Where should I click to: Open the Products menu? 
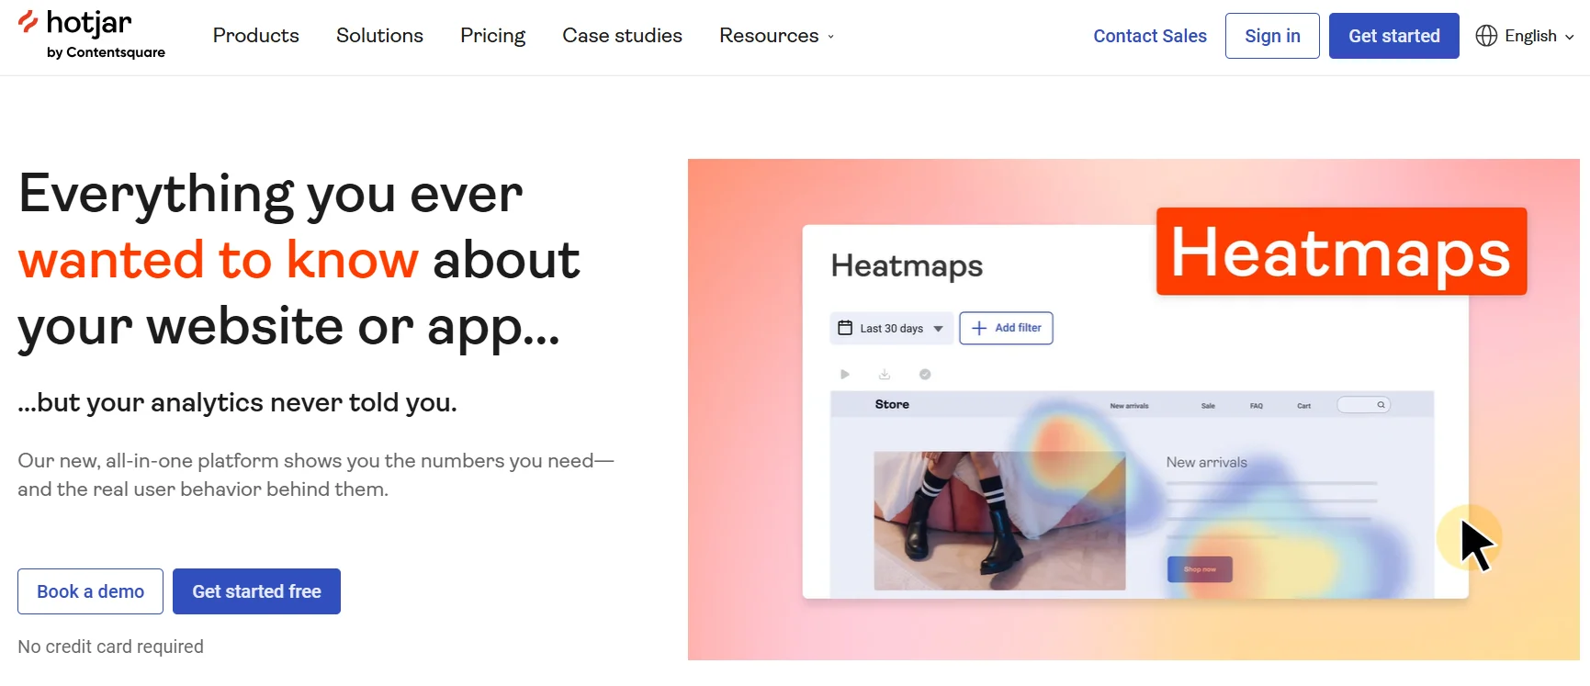click(x=256, y=36)
